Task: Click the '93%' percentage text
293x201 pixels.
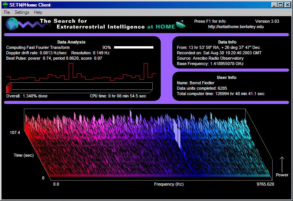Action: [107, 48]
